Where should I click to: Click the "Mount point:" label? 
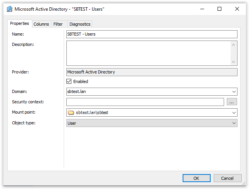coord(24,112)
